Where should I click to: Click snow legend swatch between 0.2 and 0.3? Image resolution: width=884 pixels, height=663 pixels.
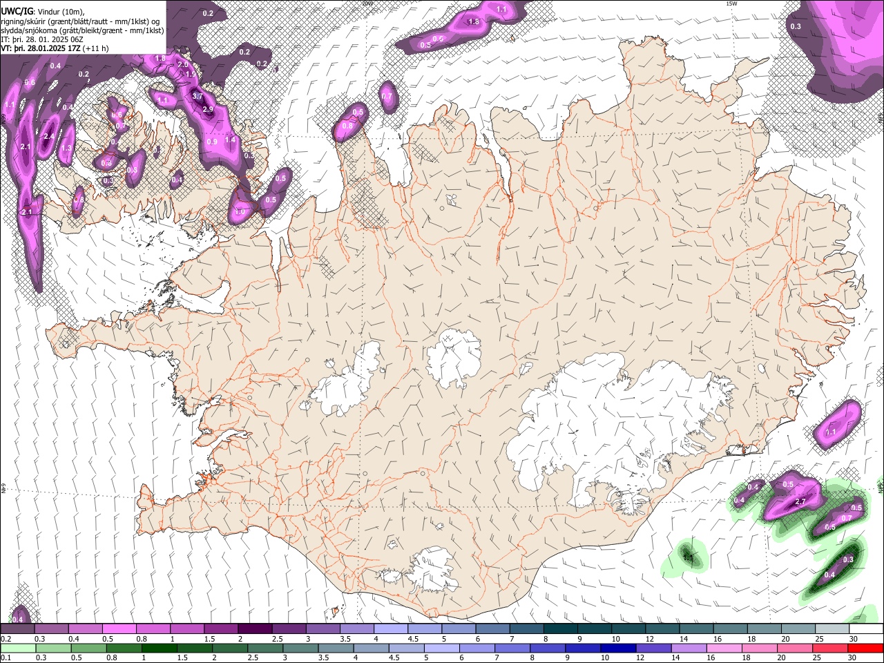point(19,629)
